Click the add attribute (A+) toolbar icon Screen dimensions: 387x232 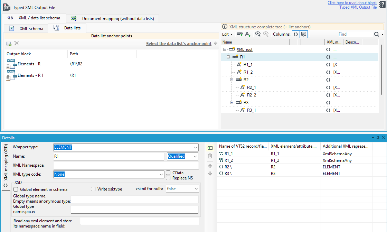click(248, 34)
